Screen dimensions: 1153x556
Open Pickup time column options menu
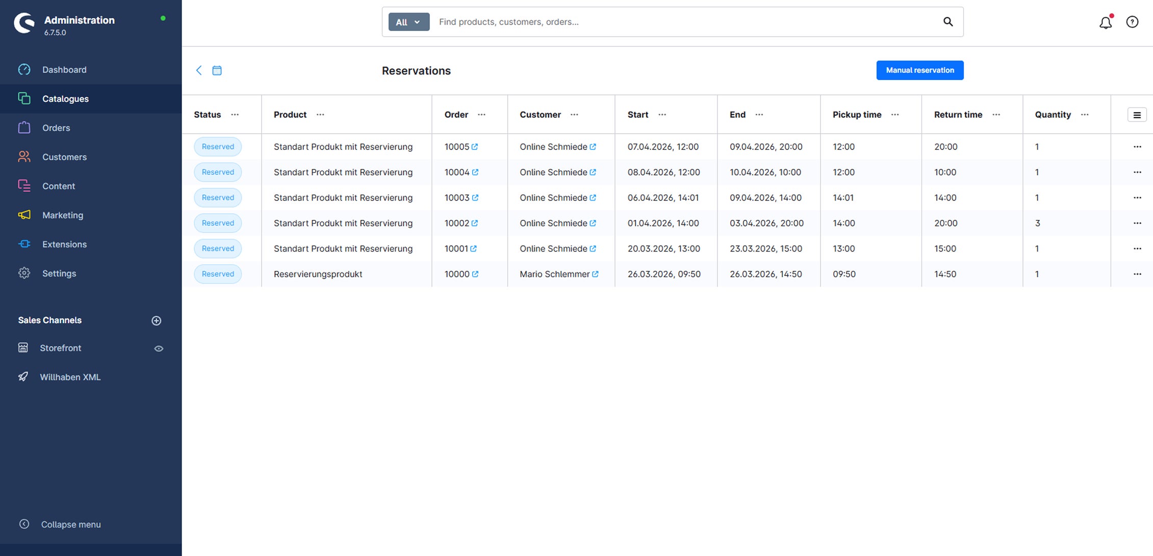[x=895, y=115]
